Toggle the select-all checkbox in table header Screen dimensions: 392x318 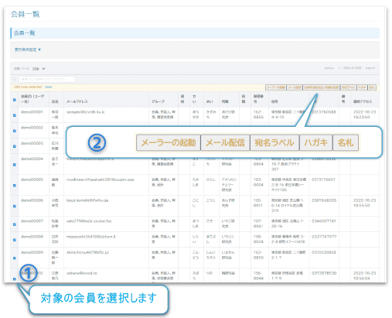[15, 100]
